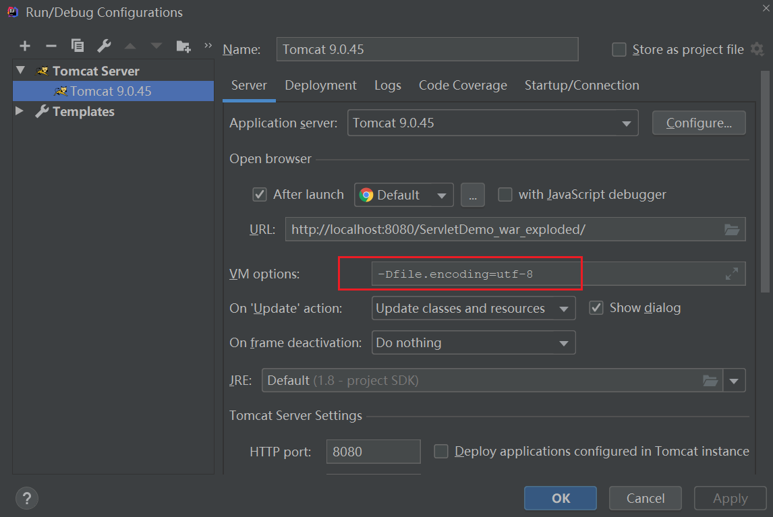Open Application server dropdown
This screenshot has height=517, width=773.
point(493,123)
